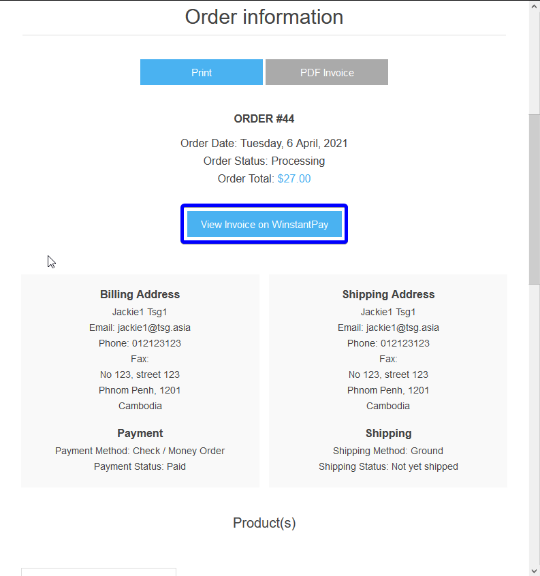Click Shipping Status: Not yet shipped
Viewport: 540px width, 576px height.
pyautogui.click(x=388, y=466)
